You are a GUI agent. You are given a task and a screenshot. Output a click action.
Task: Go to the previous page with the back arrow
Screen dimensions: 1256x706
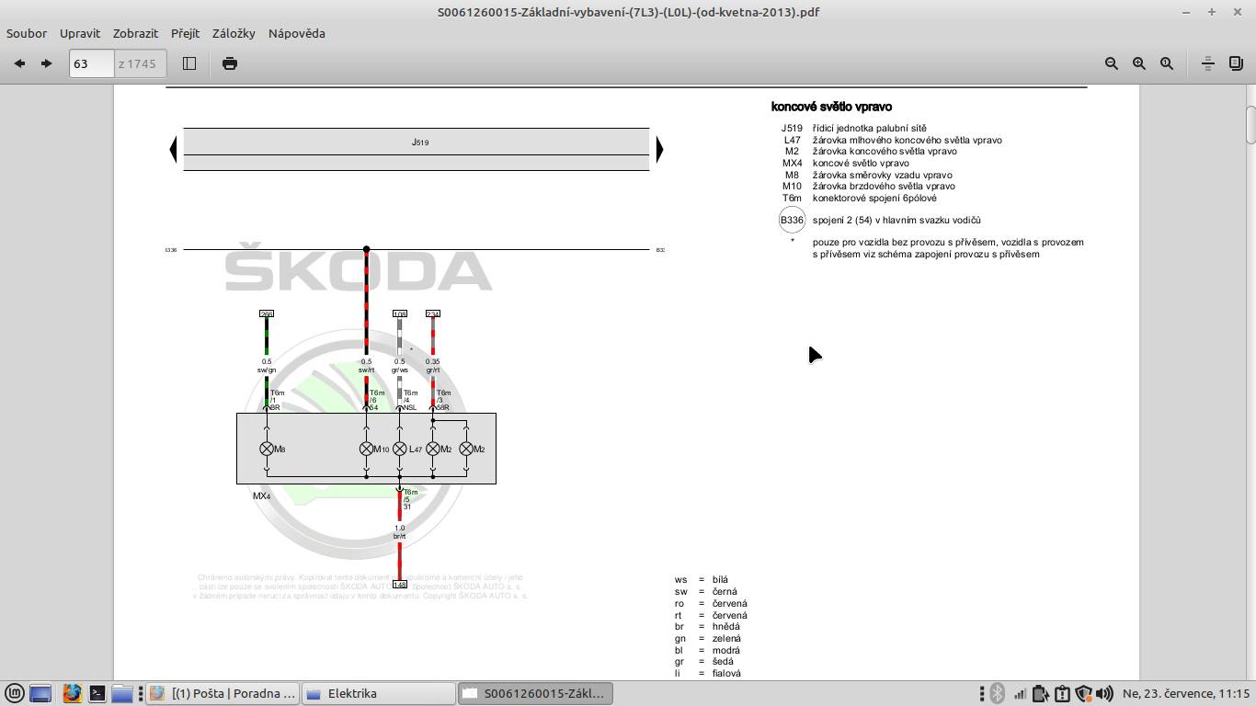point(19,63)
